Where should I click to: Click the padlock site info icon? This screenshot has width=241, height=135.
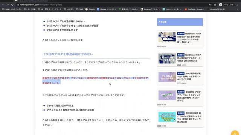pos(18,5)
